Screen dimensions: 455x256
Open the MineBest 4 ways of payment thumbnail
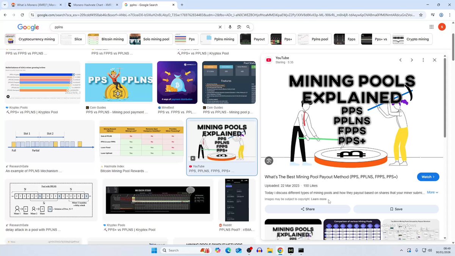(177, 82)
